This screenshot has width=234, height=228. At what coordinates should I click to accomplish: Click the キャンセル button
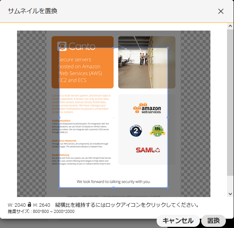[178, 221]
